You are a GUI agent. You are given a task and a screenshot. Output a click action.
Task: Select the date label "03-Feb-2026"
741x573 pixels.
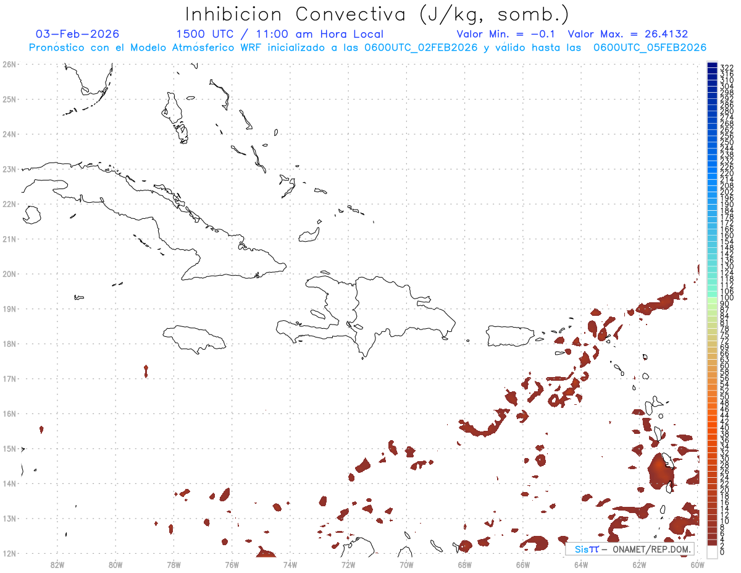[x=78, y=34]
